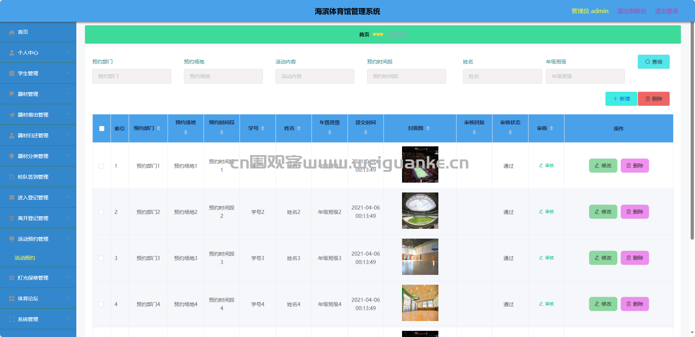Expand the 器材管理 menu chevron
The height and width of the screenshot is (337, 695).
pyautogui.click(x=68, y=94)
